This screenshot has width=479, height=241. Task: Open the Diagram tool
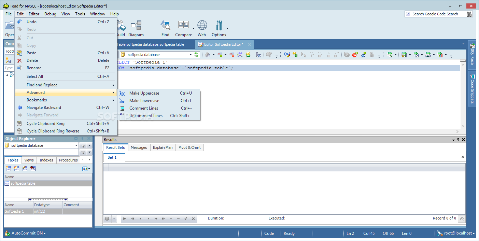click(x=136, y=28)
